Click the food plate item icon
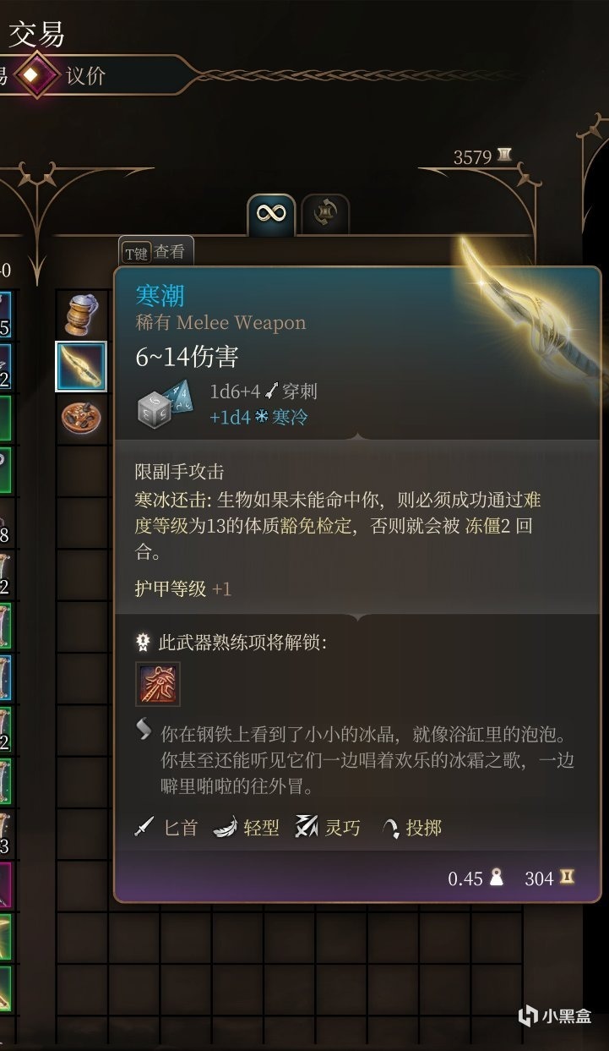The height and width of the screenshot is (1051, 609). [81, 418]
